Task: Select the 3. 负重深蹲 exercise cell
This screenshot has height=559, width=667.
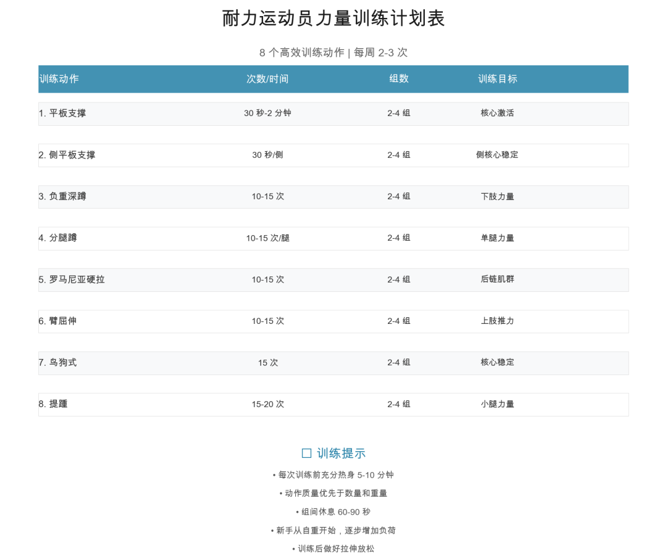Action: coord(62,197)
